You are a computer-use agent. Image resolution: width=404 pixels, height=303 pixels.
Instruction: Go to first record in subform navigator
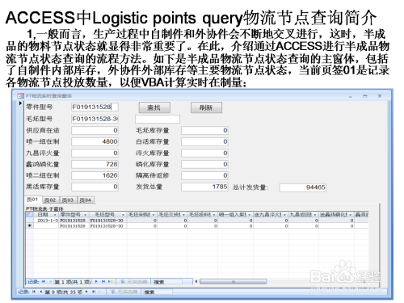pyautogui.click(x=44, y=282)
